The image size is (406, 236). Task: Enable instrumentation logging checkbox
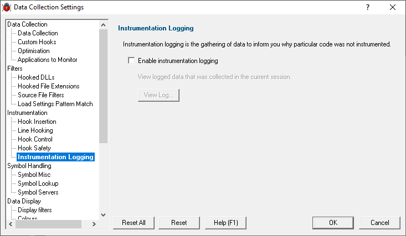131,60
